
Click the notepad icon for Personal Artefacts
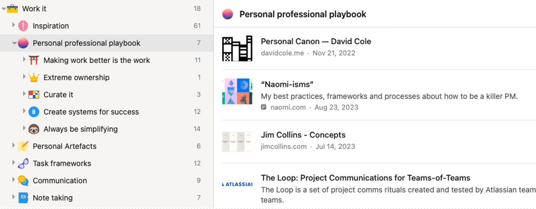[x=23, y=146]
